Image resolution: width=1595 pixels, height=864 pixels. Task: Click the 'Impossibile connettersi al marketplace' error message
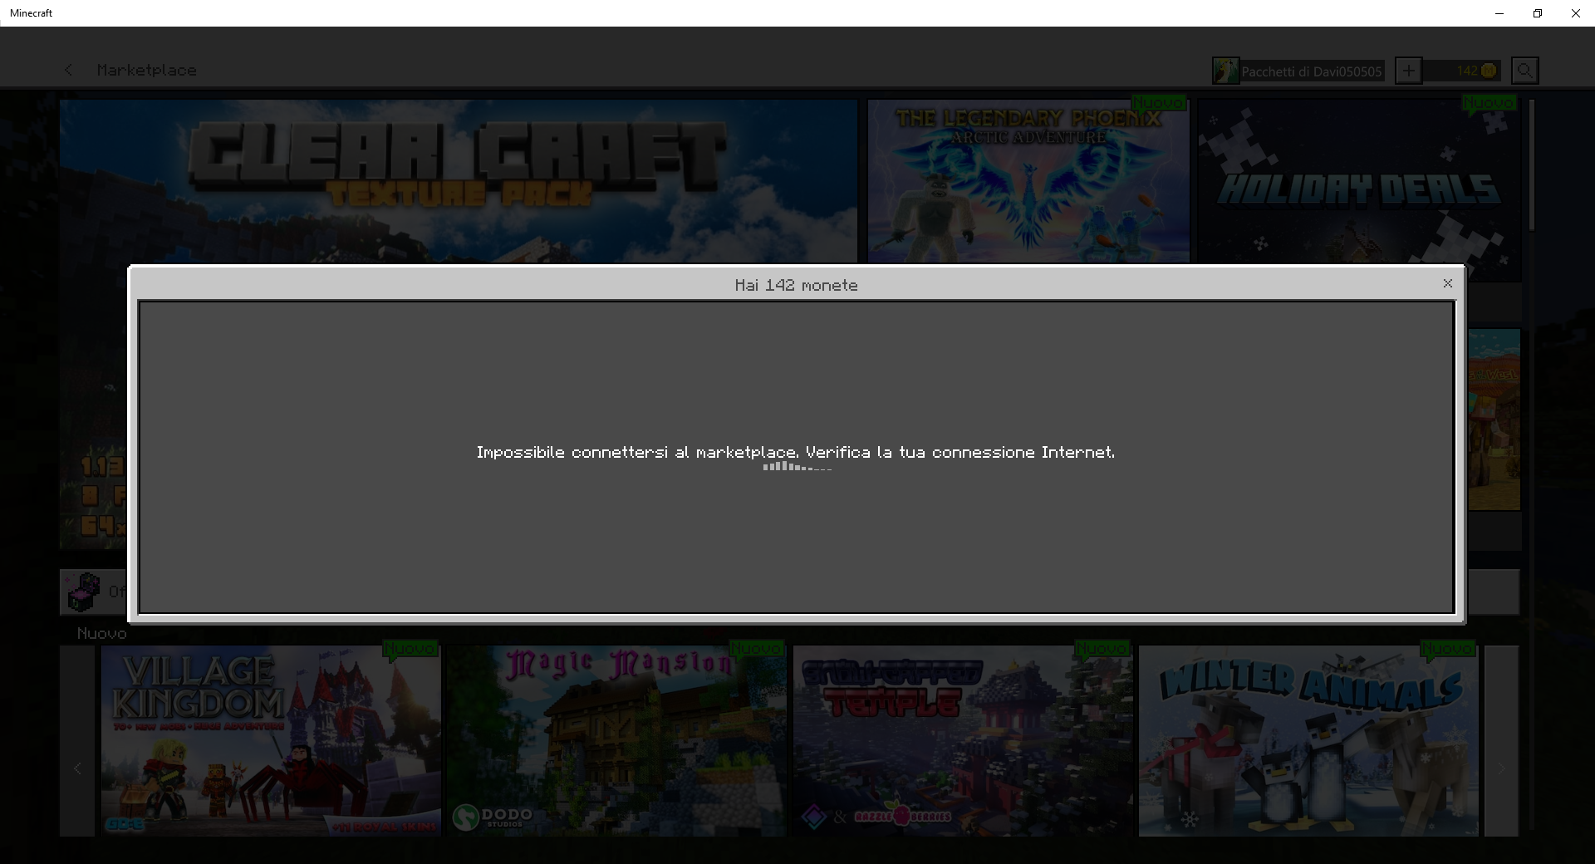[x=796, y=453]
